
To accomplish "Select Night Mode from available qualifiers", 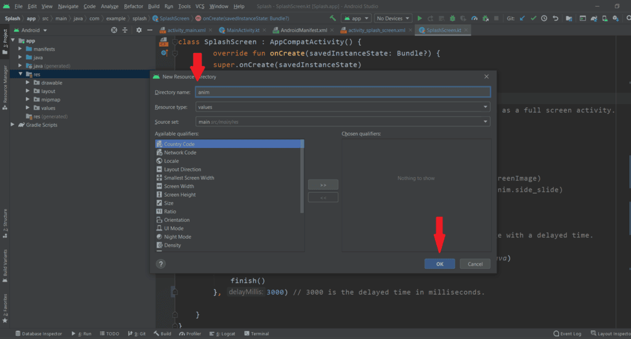I will pyautogui.click(x=177, y=237).
